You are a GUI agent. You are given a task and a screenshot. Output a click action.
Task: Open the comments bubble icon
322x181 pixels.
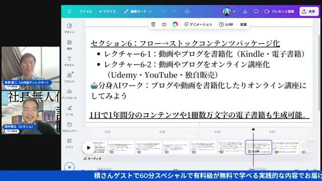256,12
